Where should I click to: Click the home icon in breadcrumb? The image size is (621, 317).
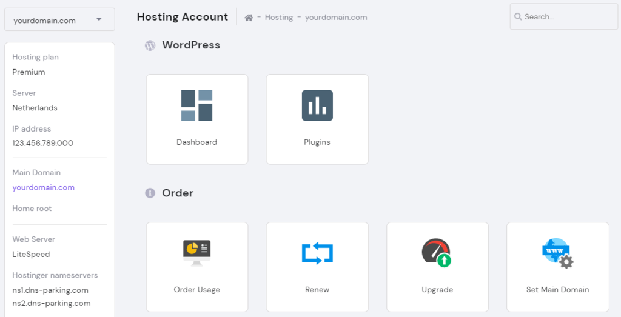click(249, 18)
